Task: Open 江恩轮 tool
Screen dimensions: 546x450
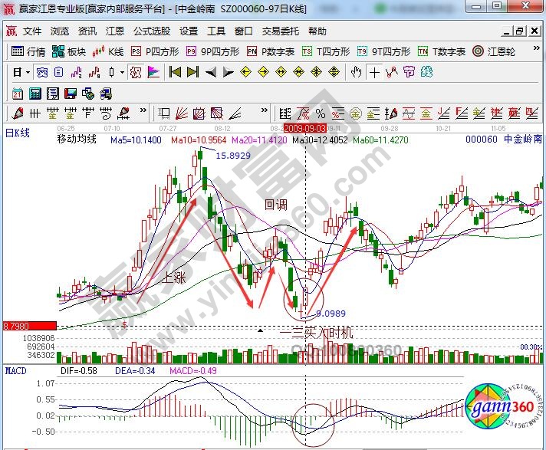Action: pos(494,51)
